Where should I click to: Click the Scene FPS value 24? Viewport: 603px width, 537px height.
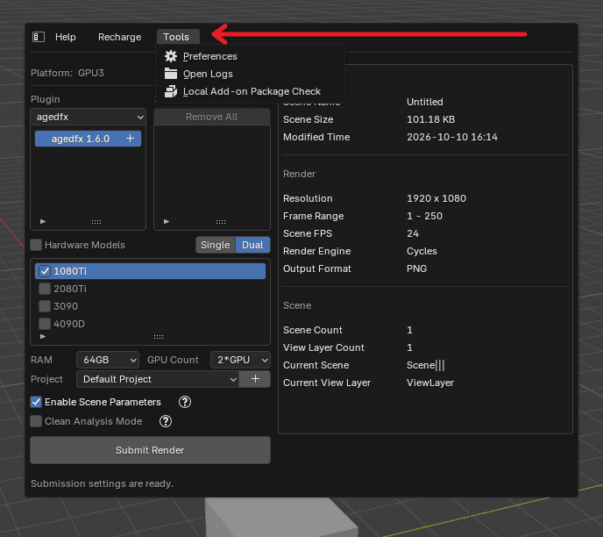[413, 233]
